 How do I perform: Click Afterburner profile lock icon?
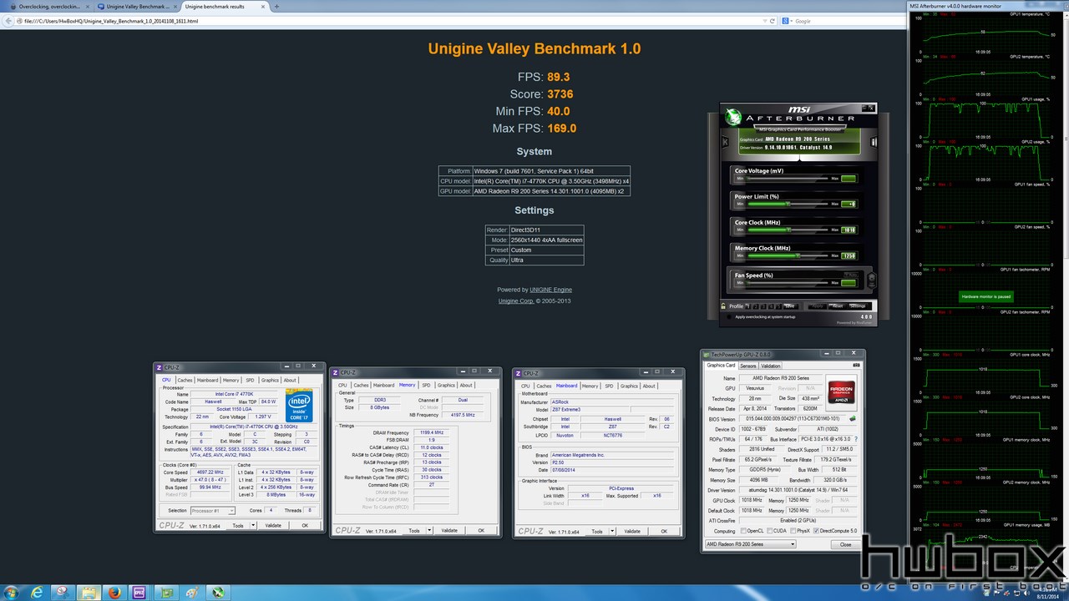click(723, 306)
